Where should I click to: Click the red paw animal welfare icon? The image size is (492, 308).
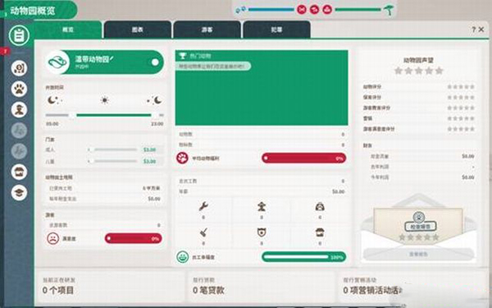182,158
